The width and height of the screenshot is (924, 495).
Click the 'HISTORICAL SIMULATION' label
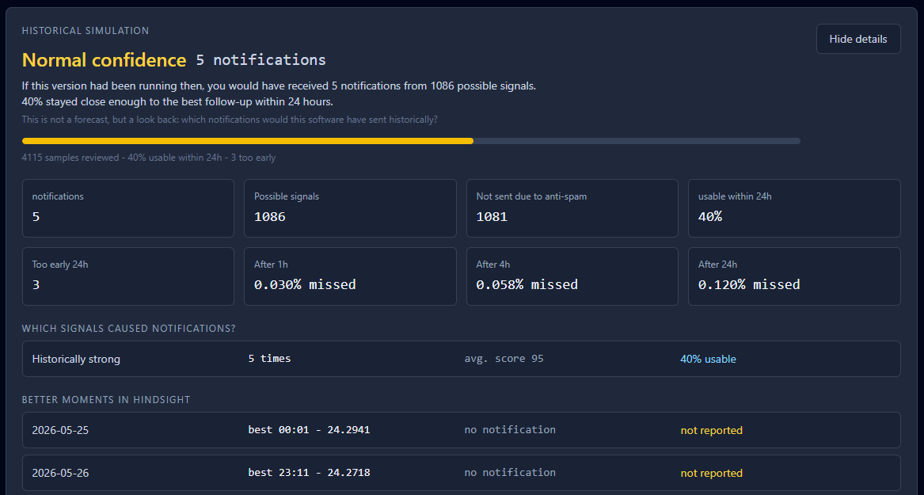tap(86, 31)
